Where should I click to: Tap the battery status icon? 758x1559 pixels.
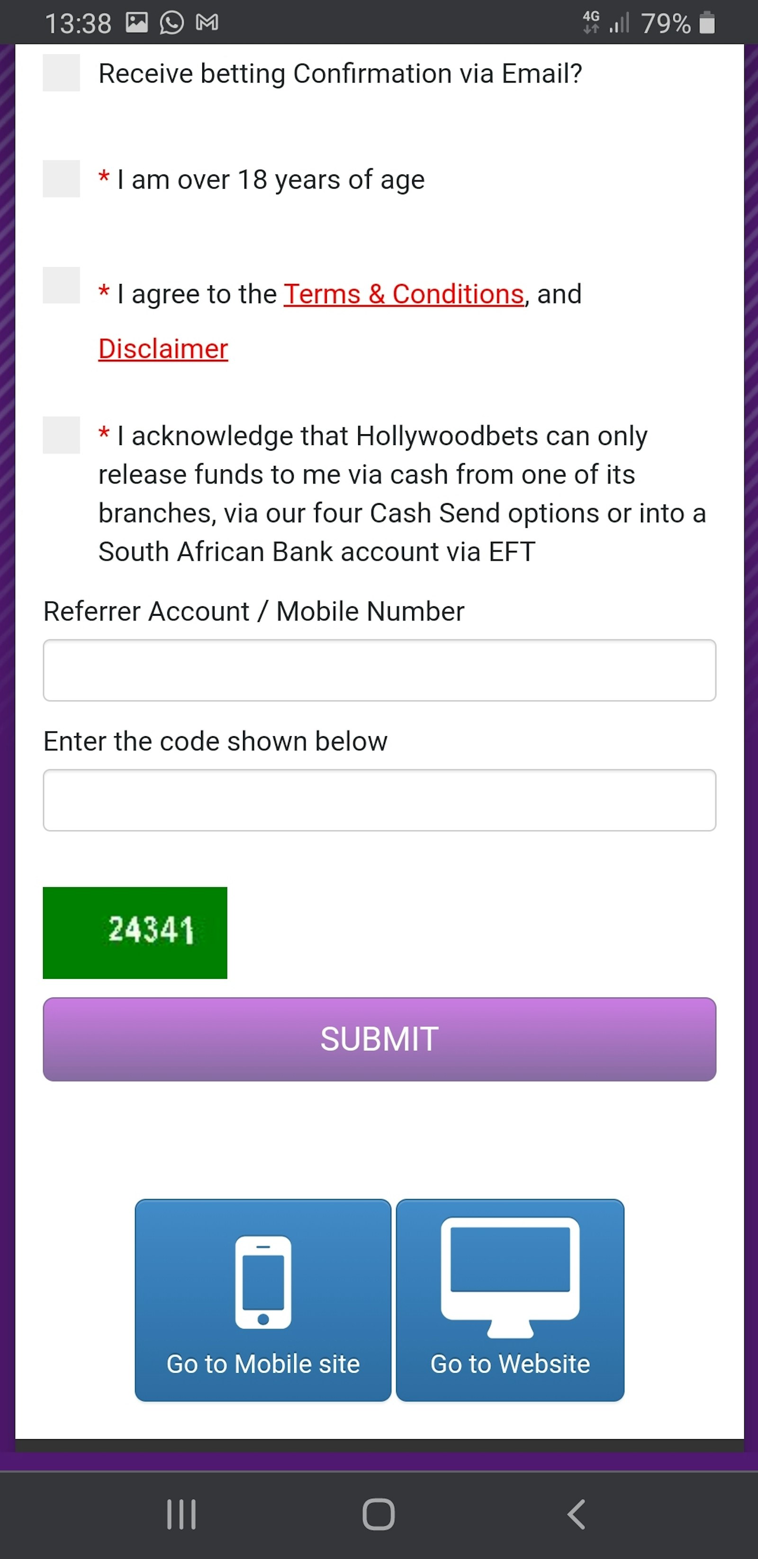coord(706,23)
